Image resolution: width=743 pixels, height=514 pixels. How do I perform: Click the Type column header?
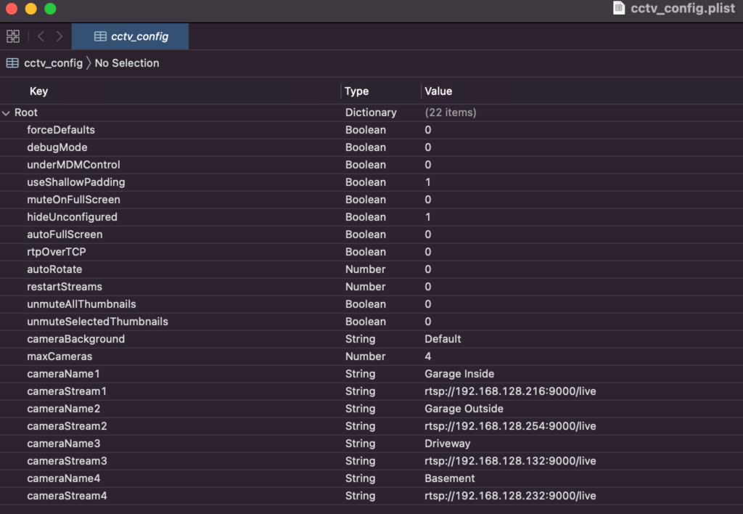[356, 91]
